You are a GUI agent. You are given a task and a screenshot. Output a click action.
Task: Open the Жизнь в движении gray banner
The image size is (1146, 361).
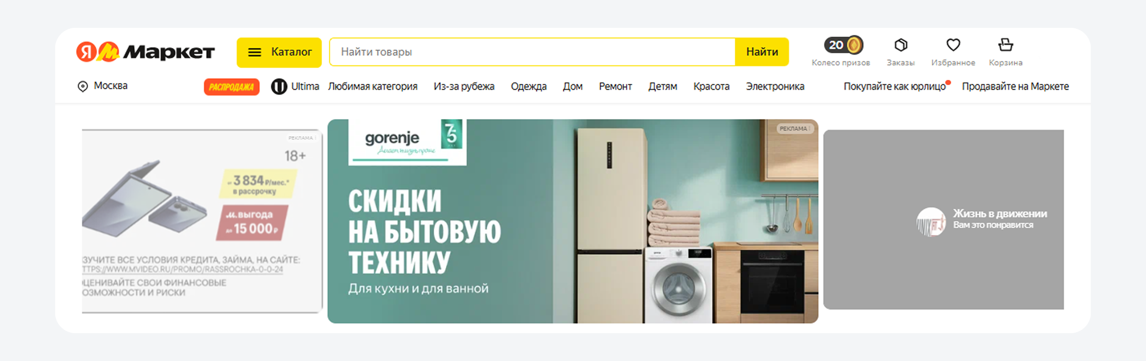coord(943,220)
